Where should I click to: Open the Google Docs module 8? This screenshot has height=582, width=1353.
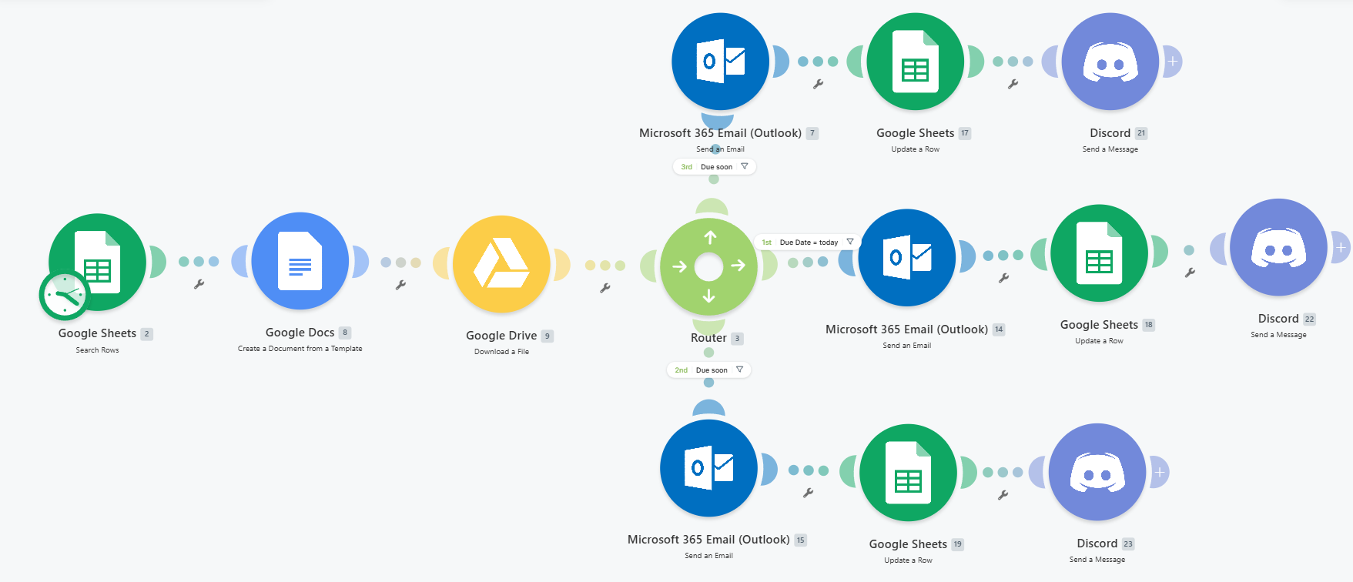[x=300, y=261]
